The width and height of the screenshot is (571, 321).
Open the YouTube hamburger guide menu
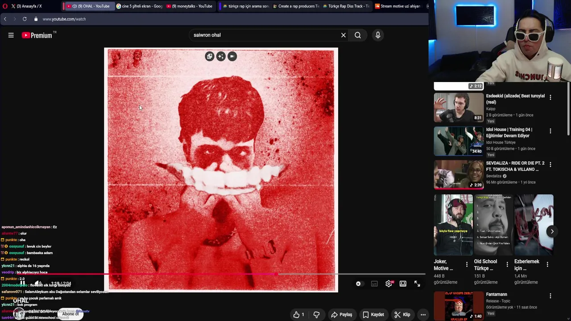11,35
